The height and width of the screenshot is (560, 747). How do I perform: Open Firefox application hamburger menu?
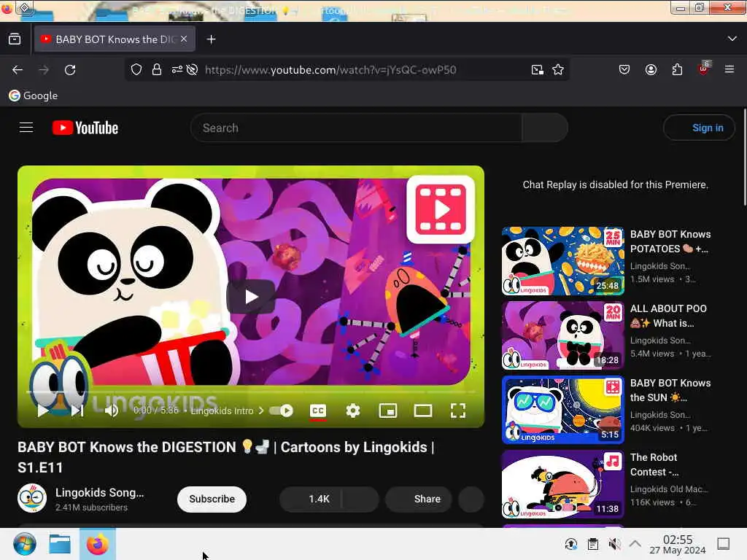coord(729,69)
